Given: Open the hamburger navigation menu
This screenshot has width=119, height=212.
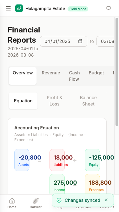Looking at the screenshot, I should (x=8, y=8).
